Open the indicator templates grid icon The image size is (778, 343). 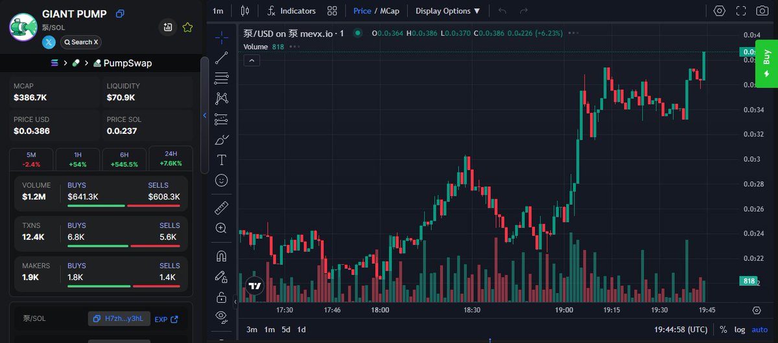332,11
